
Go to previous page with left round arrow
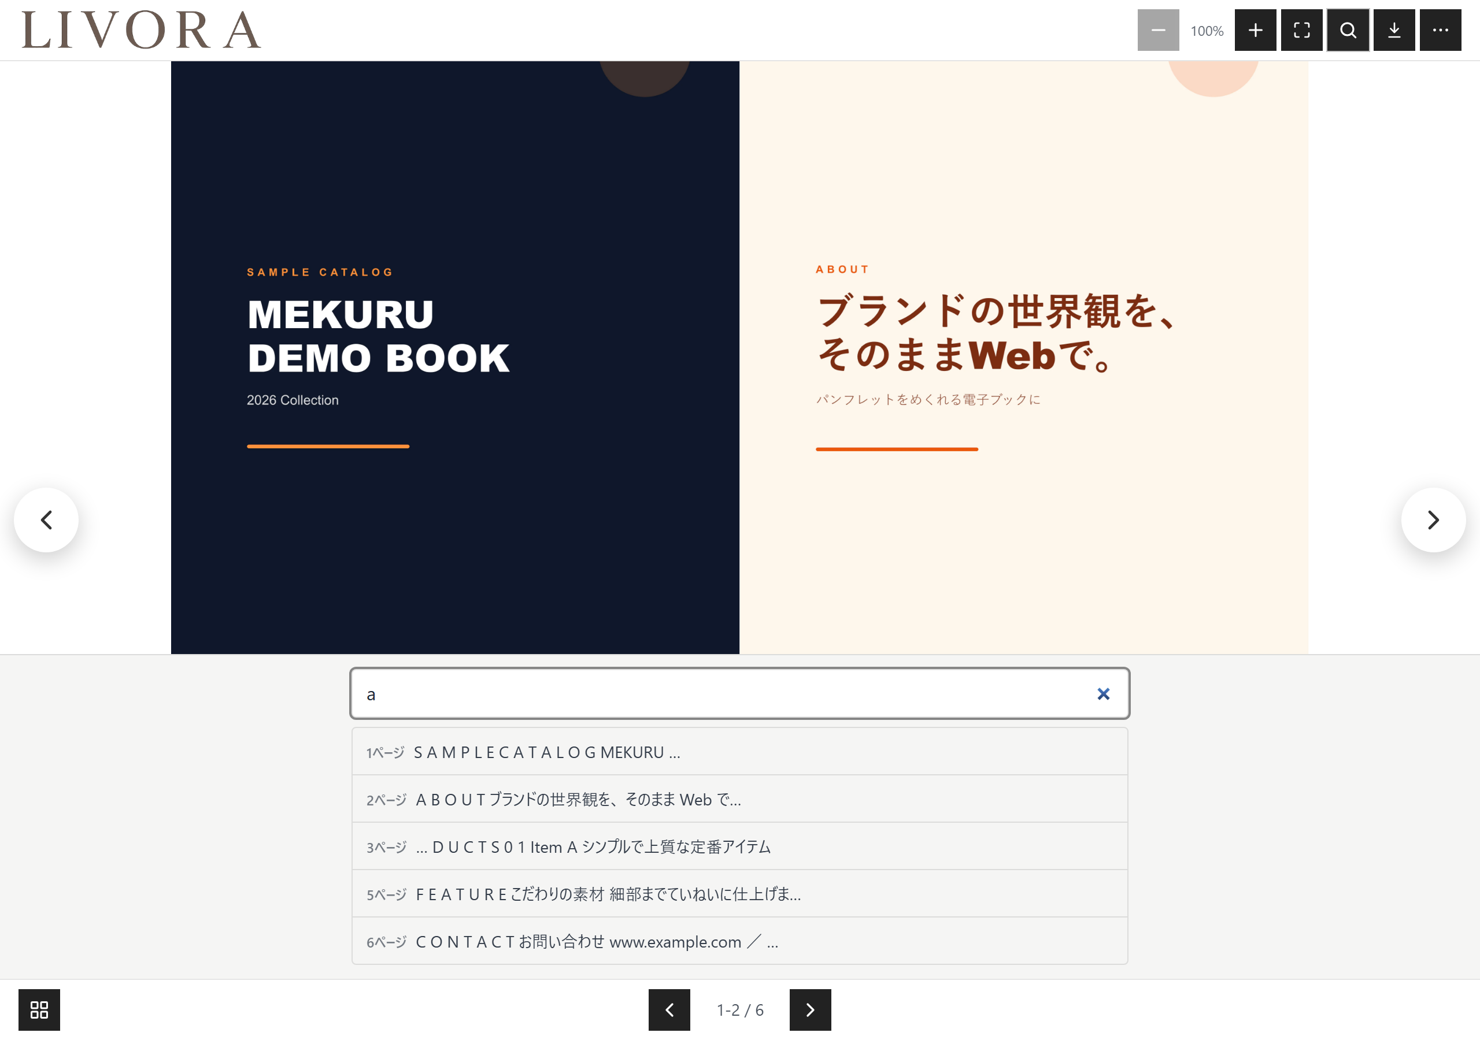coord(46,520)
